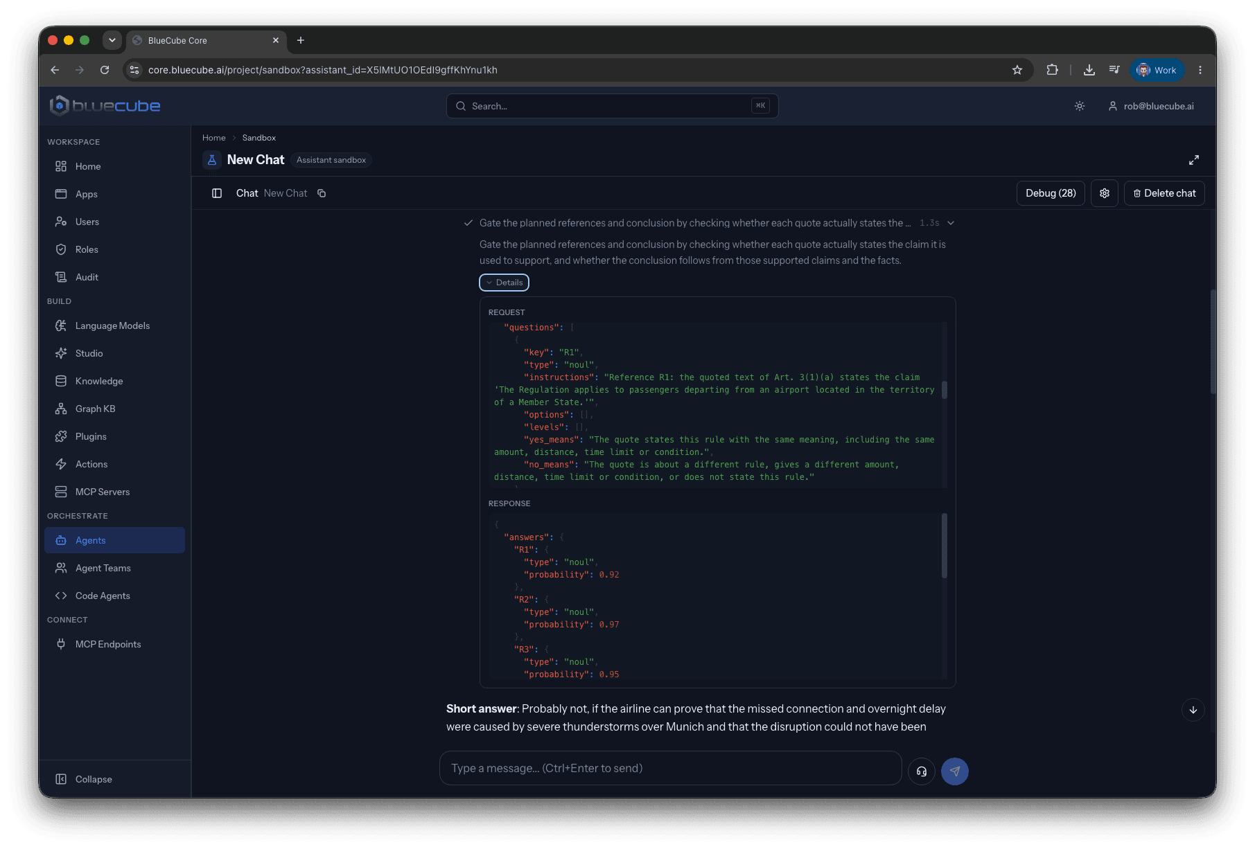1255x849 pixels.
Task: Toggle the chat side panel icon
Action: pyautogui.click(x=217, y=193)
